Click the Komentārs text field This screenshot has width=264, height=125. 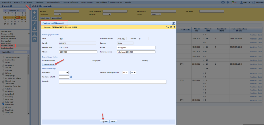click(x=112, y=82)
